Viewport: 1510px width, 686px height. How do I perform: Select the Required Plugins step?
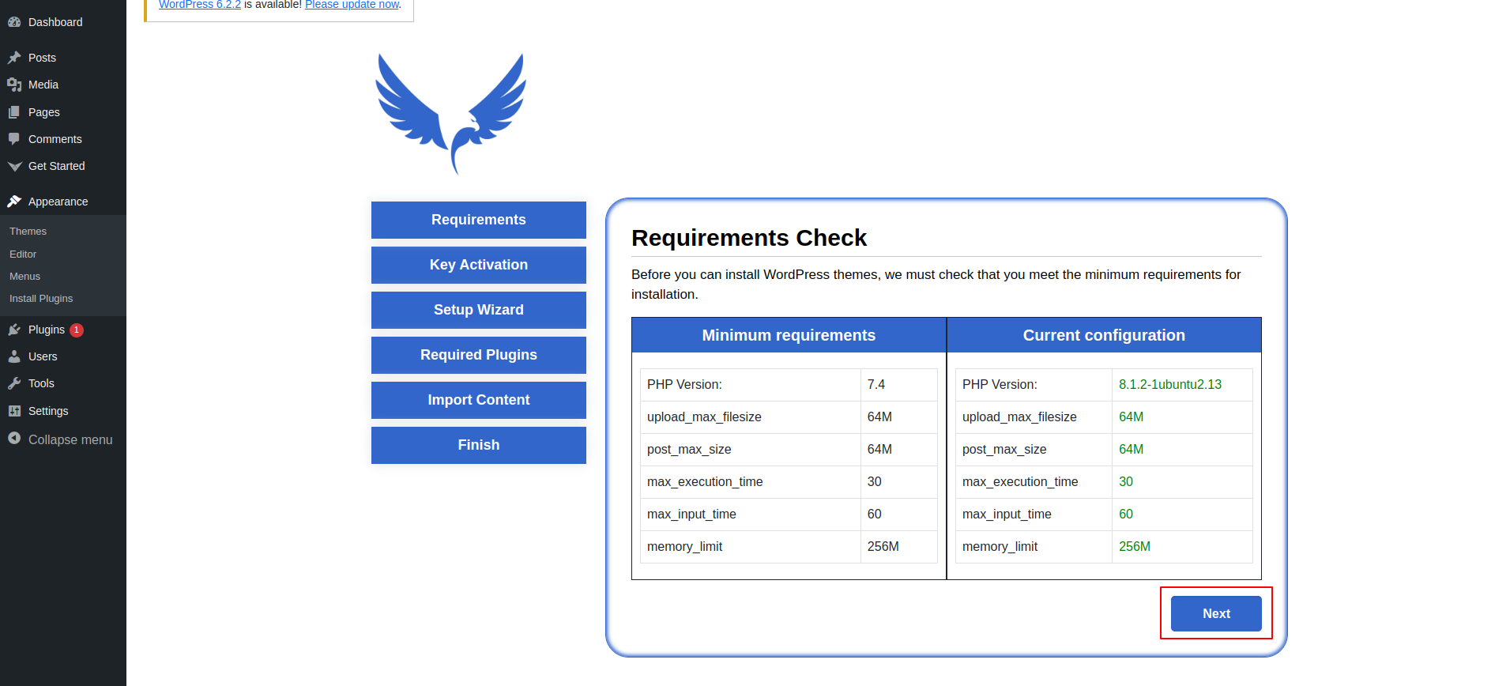coord(479,355)
